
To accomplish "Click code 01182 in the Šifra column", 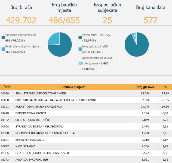I will pos(5,120).
